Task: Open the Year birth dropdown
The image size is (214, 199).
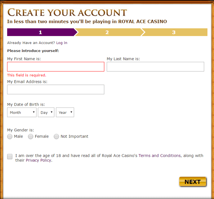Action: point(65,112)
